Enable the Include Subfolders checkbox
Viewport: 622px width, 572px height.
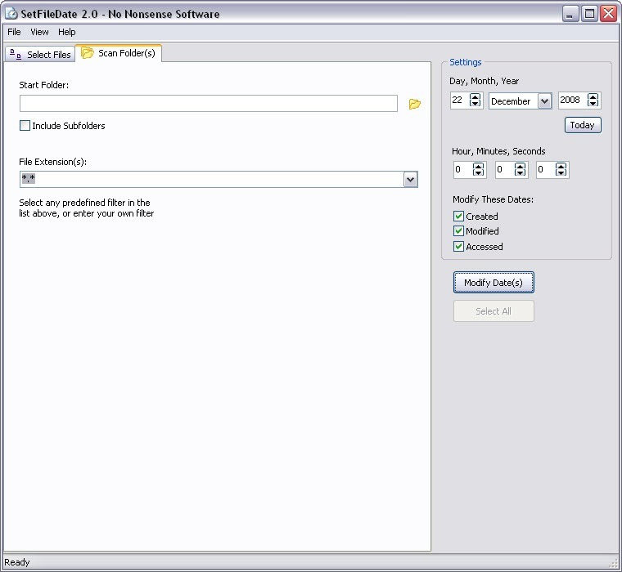[x=25, y=126]
